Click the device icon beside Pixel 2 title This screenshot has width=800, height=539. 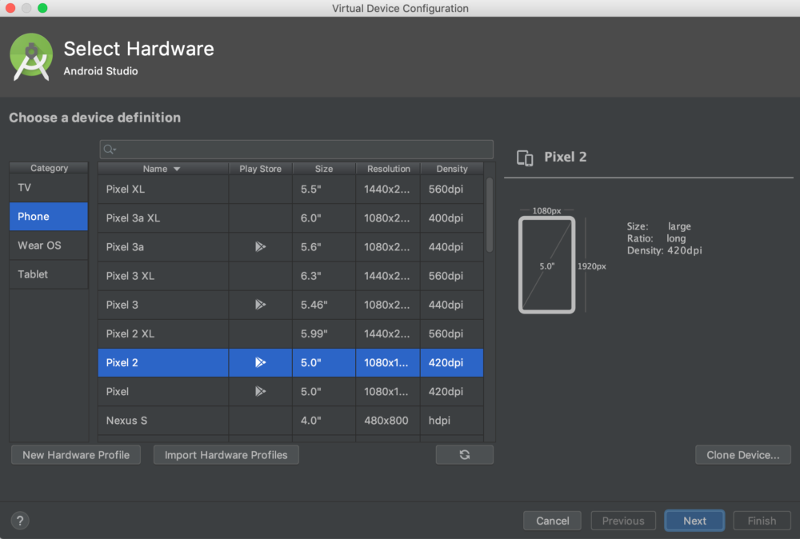click(x=525, y=158)
